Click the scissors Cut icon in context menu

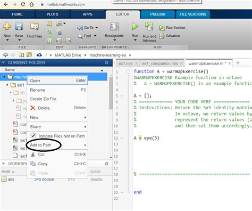(x=33, y=155)
